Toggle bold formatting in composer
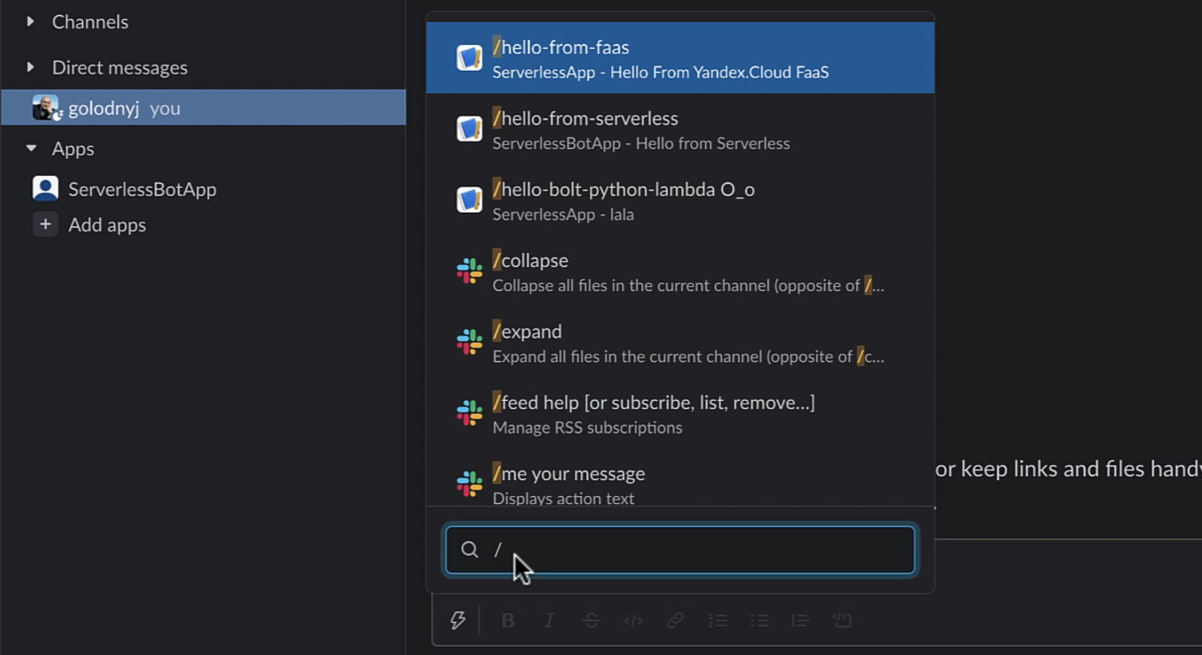Image resolution: width=1202 pixels, height=655 pixels. [507, 621]
